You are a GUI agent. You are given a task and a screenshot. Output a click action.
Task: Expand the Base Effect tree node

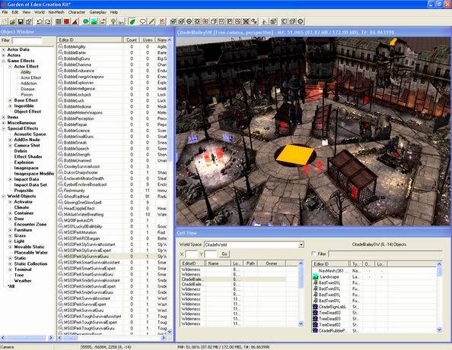point(11,100)
